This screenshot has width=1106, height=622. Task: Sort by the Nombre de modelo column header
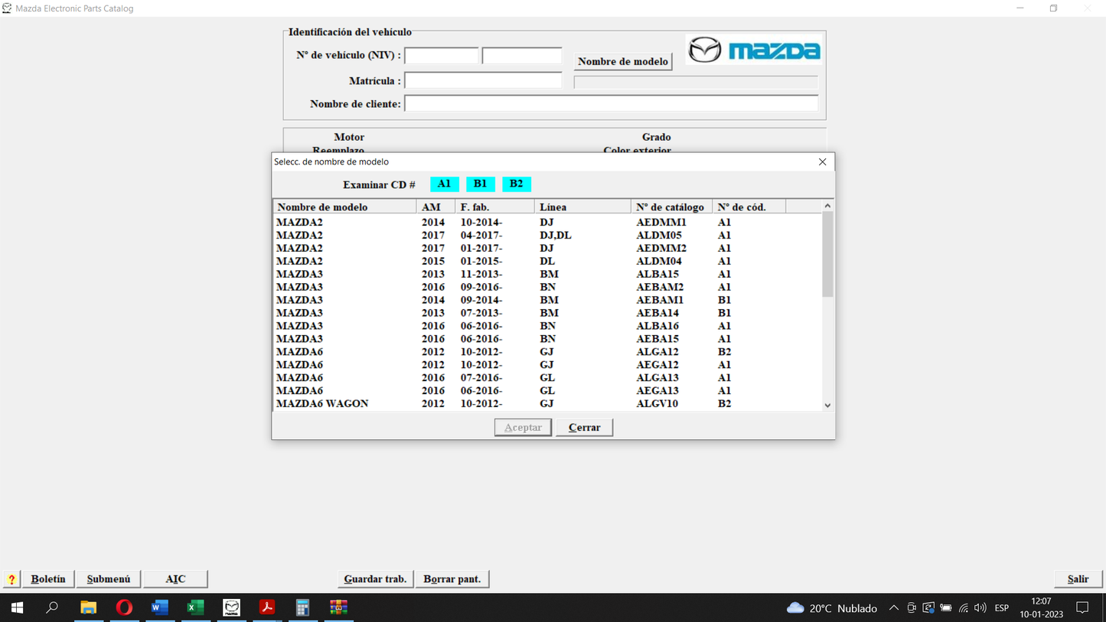point(344,207)
